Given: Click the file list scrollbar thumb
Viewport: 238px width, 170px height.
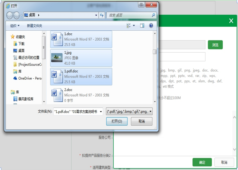Looking at the screenshot, I should tap(155, 52).
